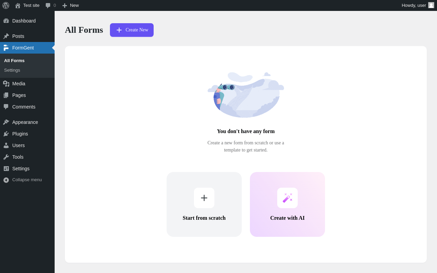The image size is (437, 273).
Task: Click the New link in admin bar
Action: [74, 5]
